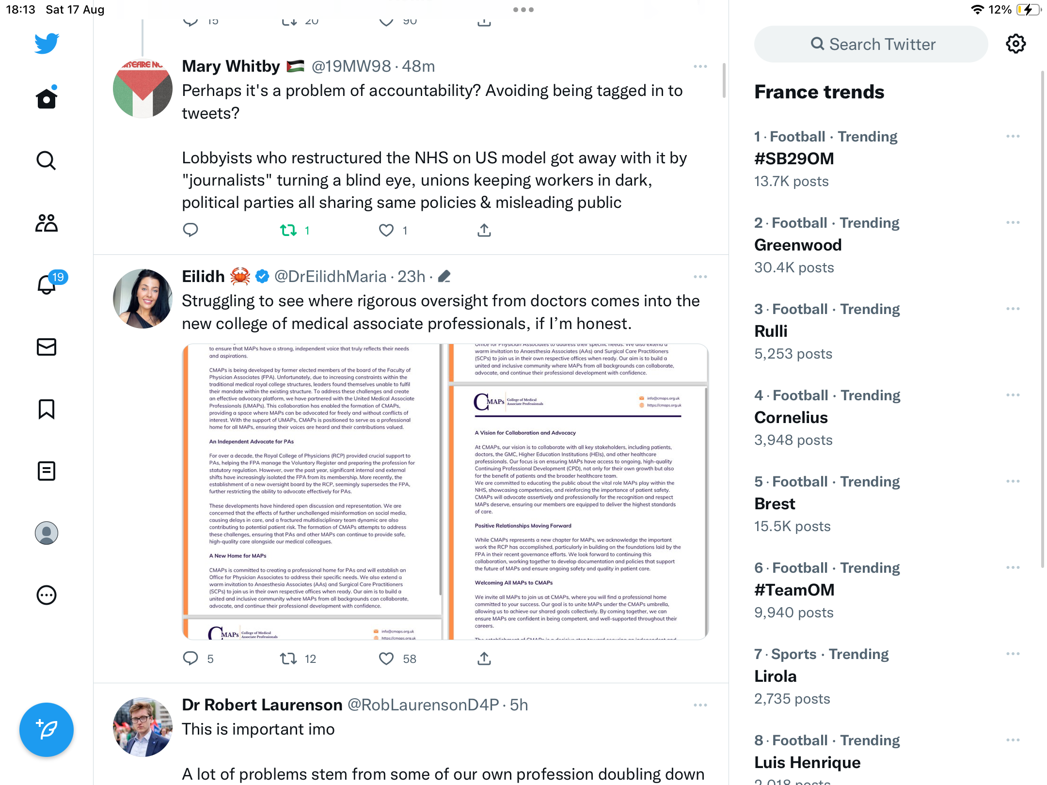Like Eilidh's tweet with 58 likes
The image size is (1047, 785).
coord(386,659)
